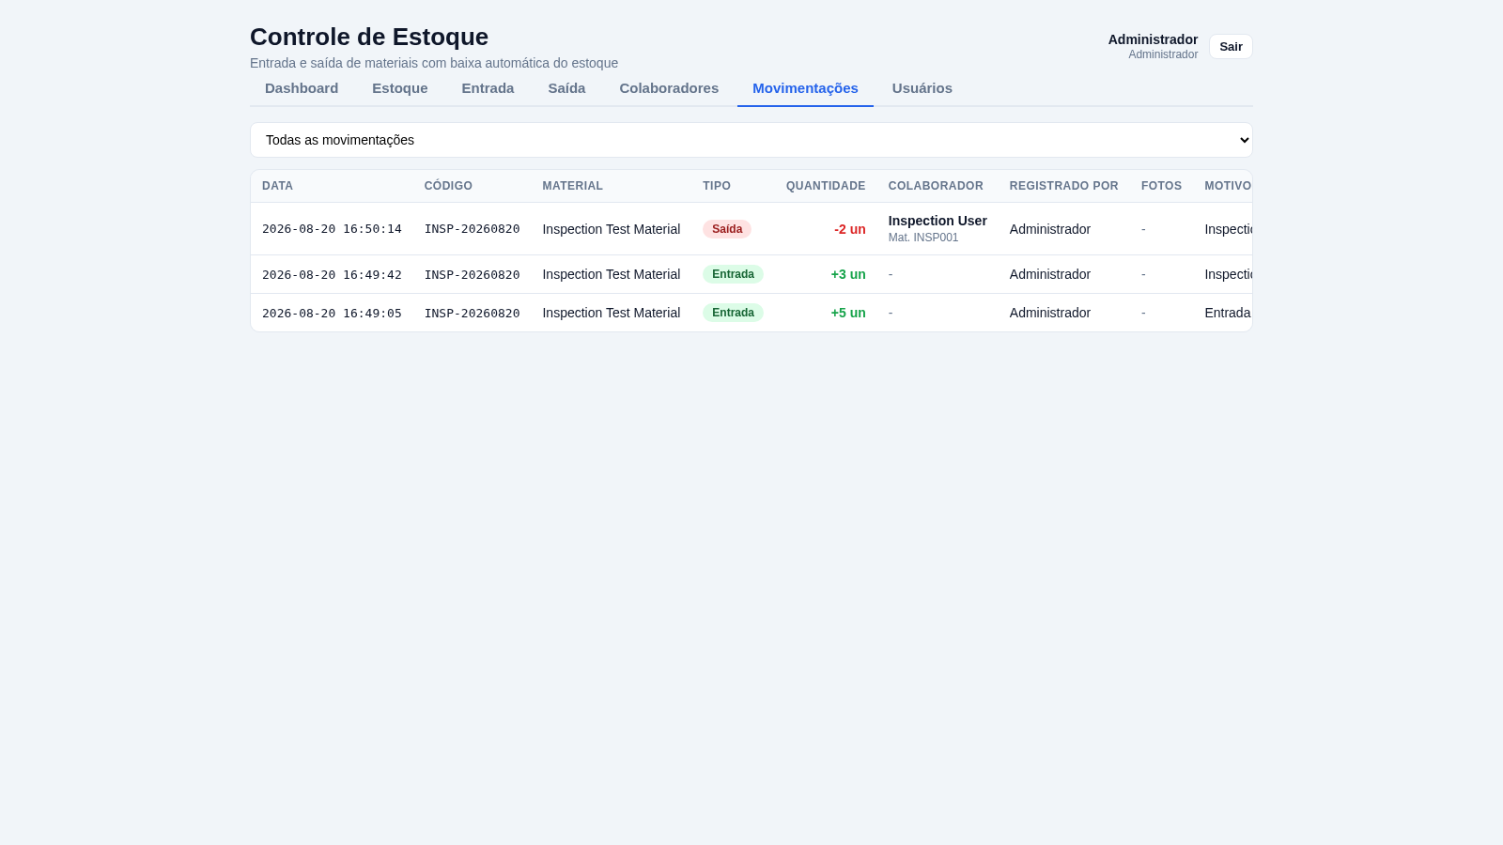Viewport: 1503px width, 845px height.
Task: Click the CÓDIGO column header
Action: (448, 186)
